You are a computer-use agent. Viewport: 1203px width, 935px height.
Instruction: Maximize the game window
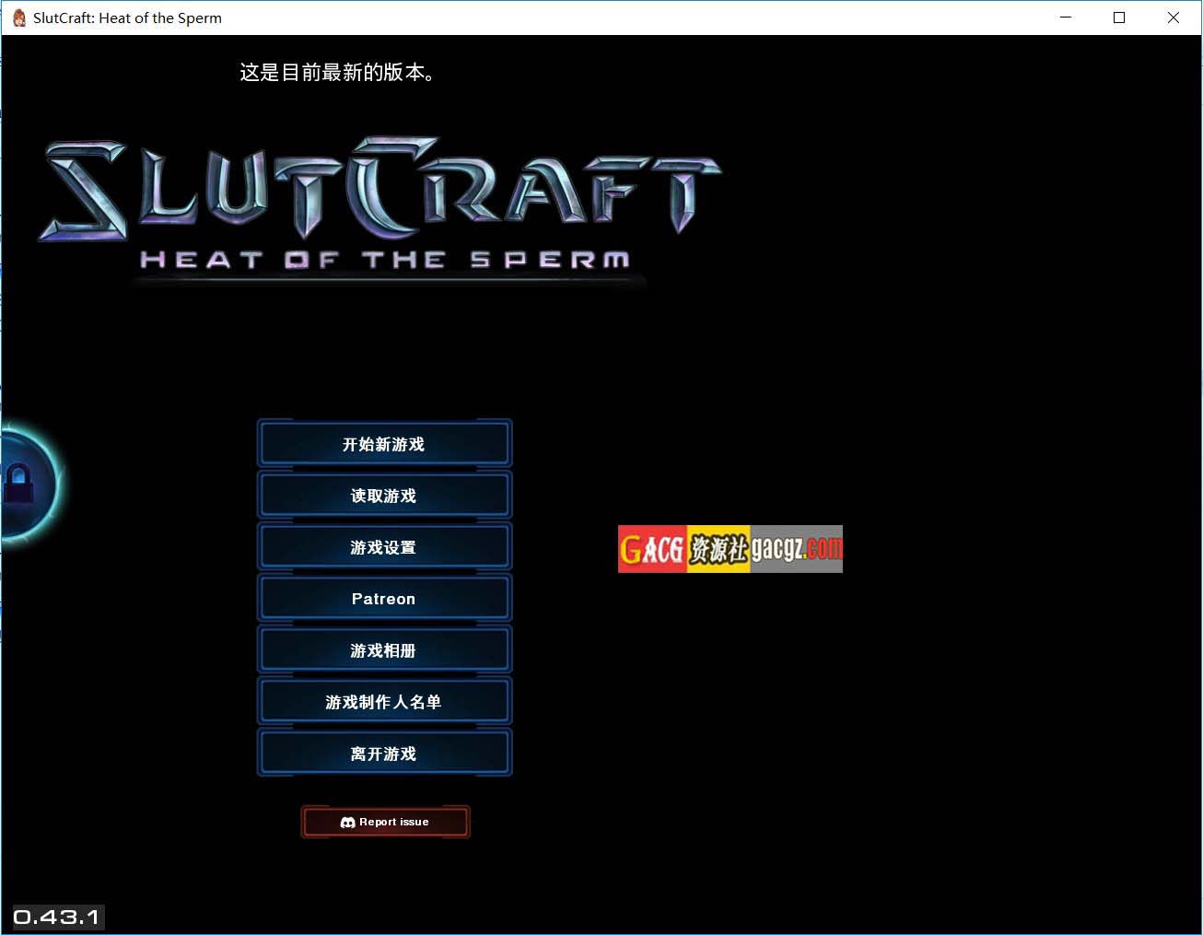click(x=1119, y=18)
